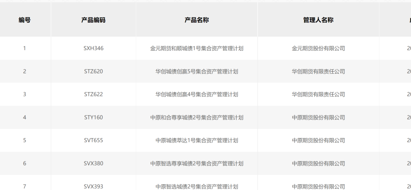Select product code STZ620
Viewport: 411px width, 190px height.
[x=93, y=71]
